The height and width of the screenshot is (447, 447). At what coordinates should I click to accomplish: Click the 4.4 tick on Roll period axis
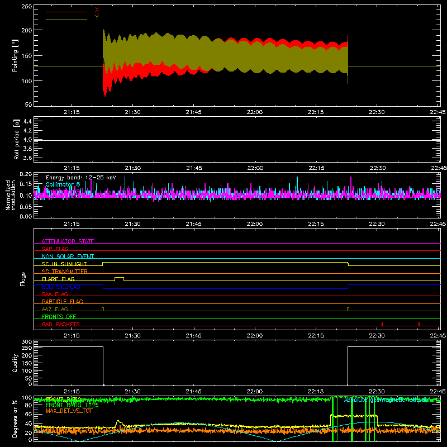pyautogui.click(x=27, y=121)
